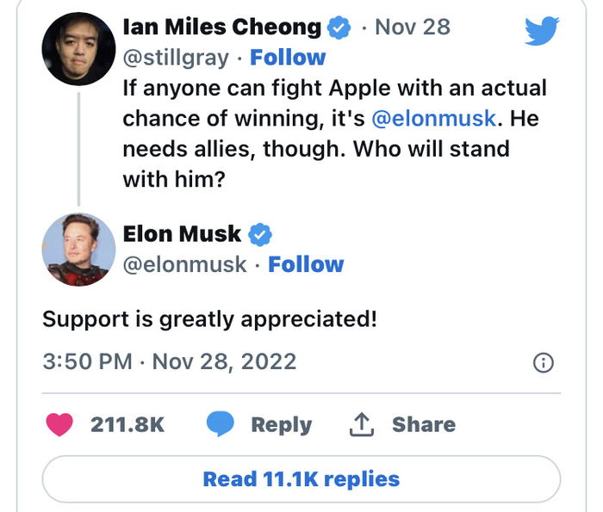Image resolution: width=603 pixels, height=512 pixels.
Task: Click the blue reply speech bubble icon
Action: pyautogui.click(x=221, y=424)
